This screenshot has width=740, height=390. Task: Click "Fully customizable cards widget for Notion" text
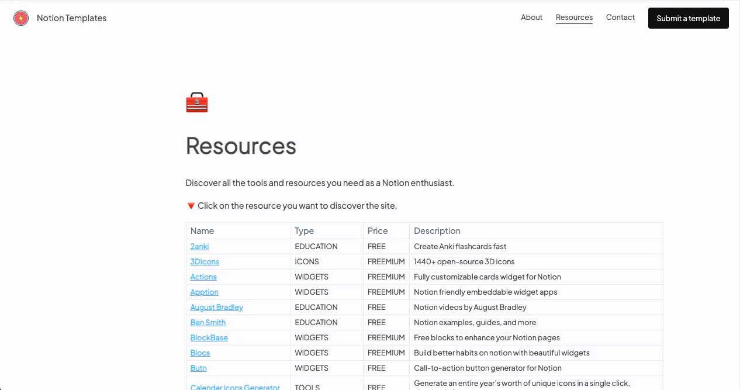pos(487,277)
